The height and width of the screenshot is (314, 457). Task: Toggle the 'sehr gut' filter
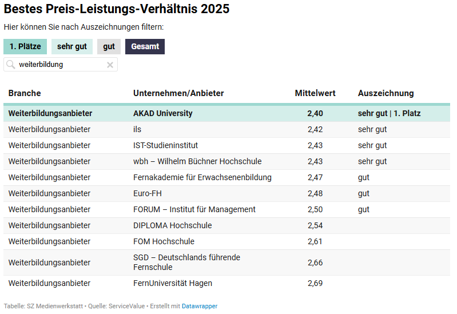click(x=71, y=46)
